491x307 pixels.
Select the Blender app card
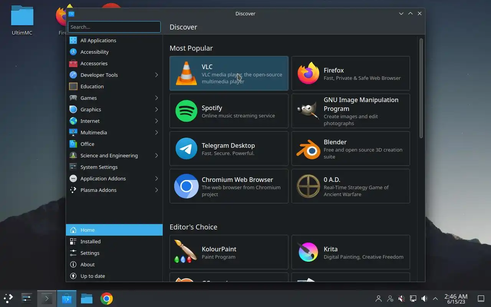click(x=351, y=149)
